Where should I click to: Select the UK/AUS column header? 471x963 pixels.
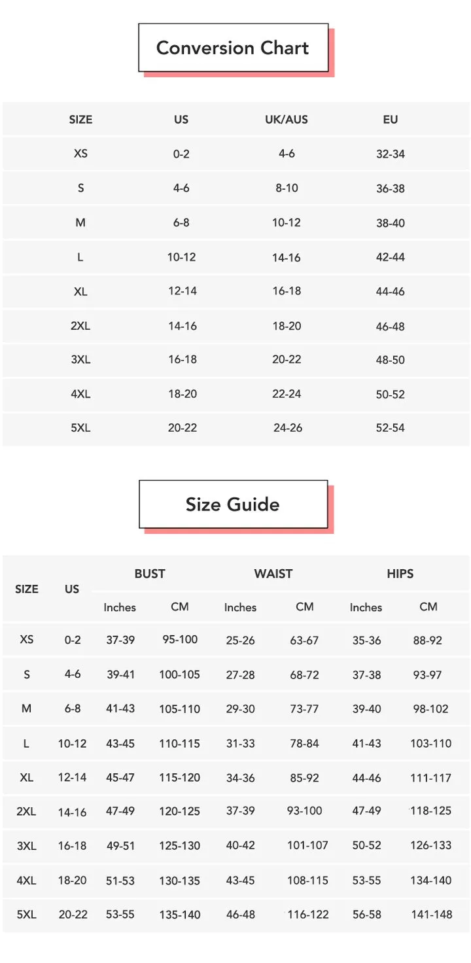[x=287, y=120]
